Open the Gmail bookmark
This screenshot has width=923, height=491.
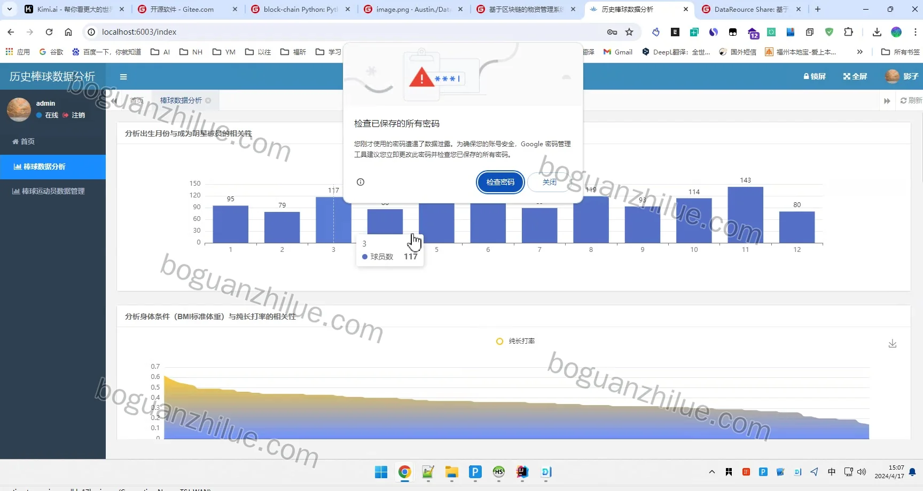point(618,52)
